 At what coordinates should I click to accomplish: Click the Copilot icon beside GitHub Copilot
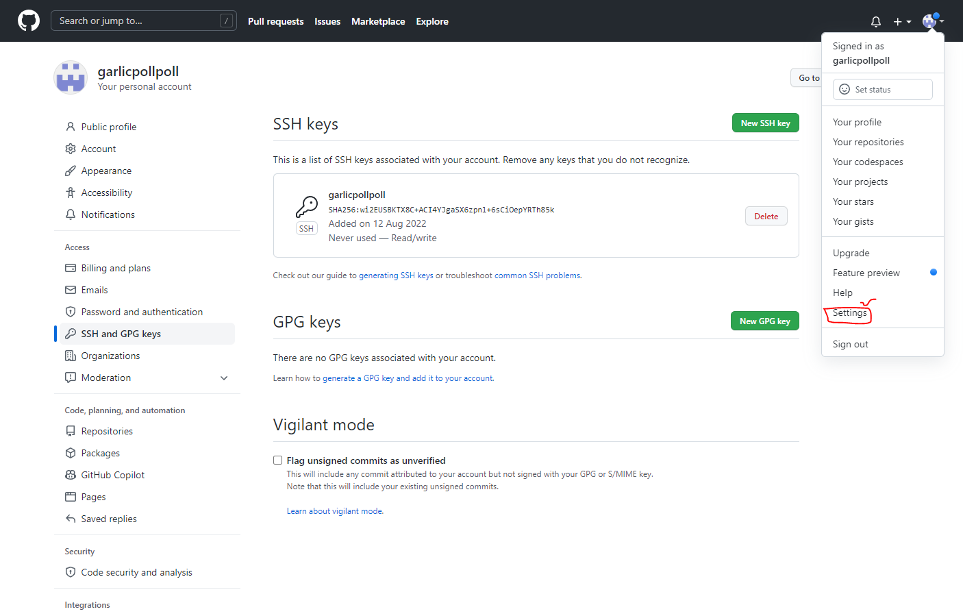point(71,475)
